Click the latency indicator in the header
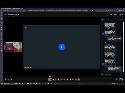Viewport: 125px width, 93px height. 121,15
